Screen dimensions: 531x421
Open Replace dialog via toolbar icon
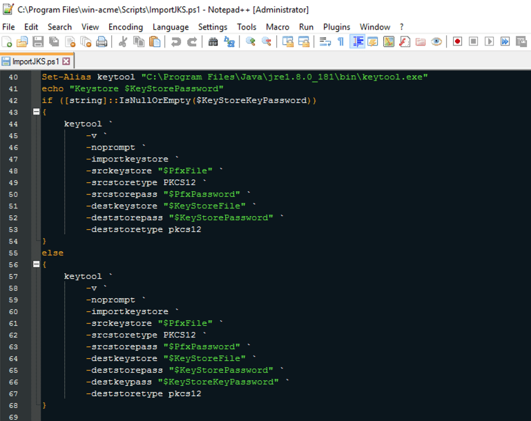229,41
